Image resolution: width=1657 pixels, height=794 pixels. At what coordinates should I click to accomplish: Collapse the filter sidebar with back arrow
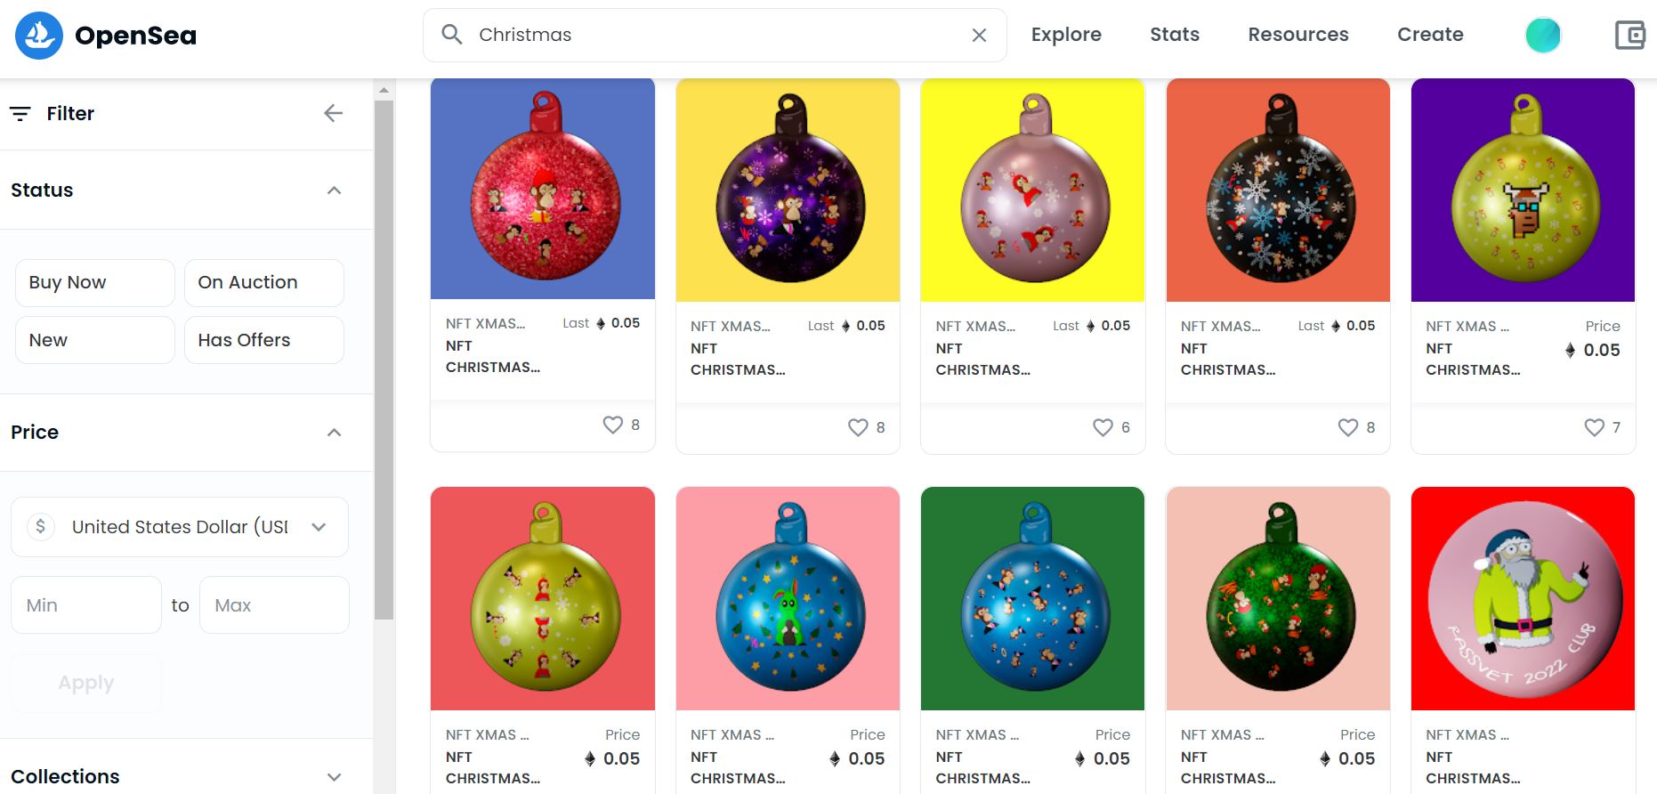(x=334, y=113)
